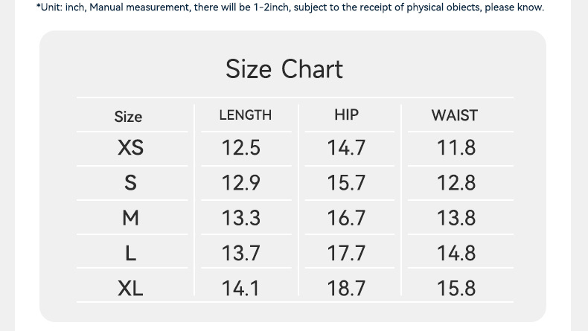Viewport: 588px width, 331px height.
Task: Select the L waist value 14.8
Action: [456, 253]
